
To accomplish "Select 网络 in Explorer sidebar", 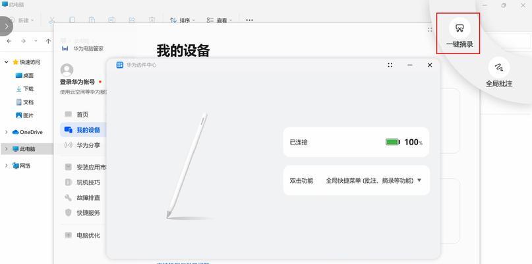I will coord(21,166).
